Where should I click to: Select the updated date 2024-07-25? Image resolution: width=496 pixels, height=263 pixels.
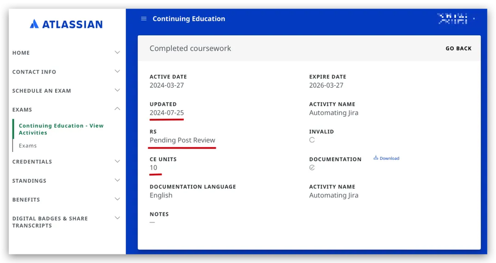pyautogui.click(x=167, y=113)
